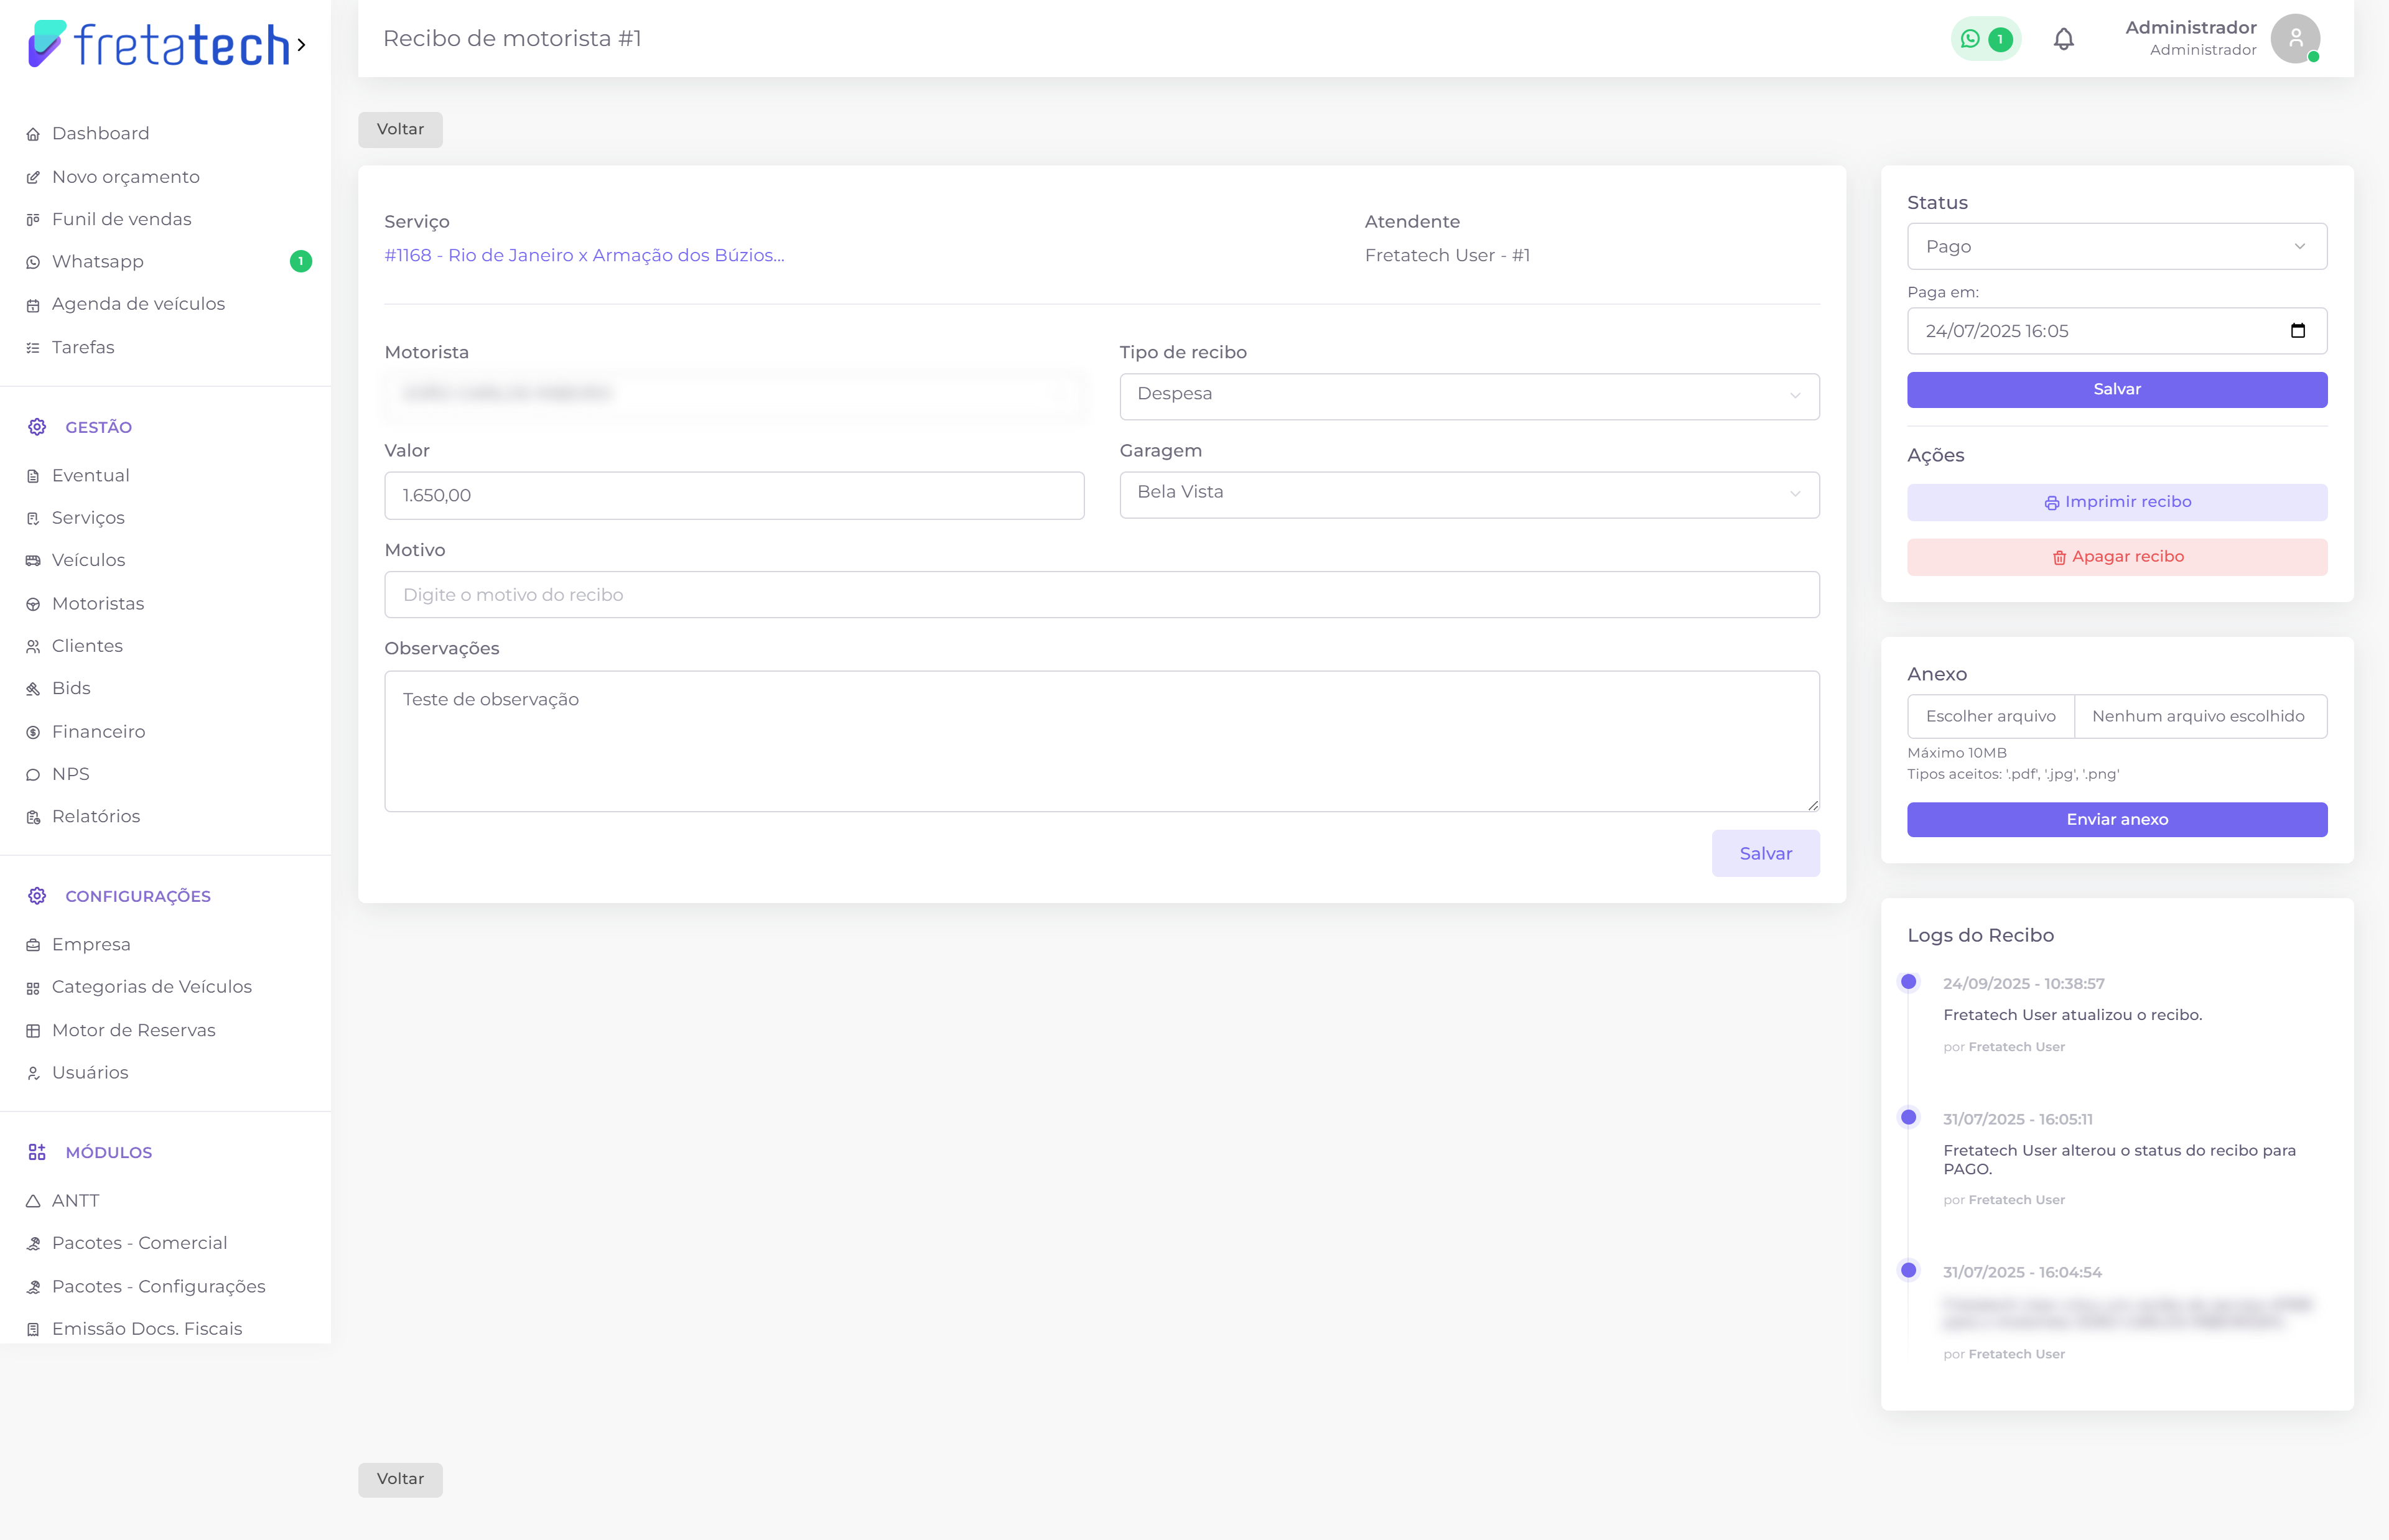Screen dimensions: 2389x1540
Task: Click into the Motivo input field
Action: pyautogui.click(x=1102, y=595)
